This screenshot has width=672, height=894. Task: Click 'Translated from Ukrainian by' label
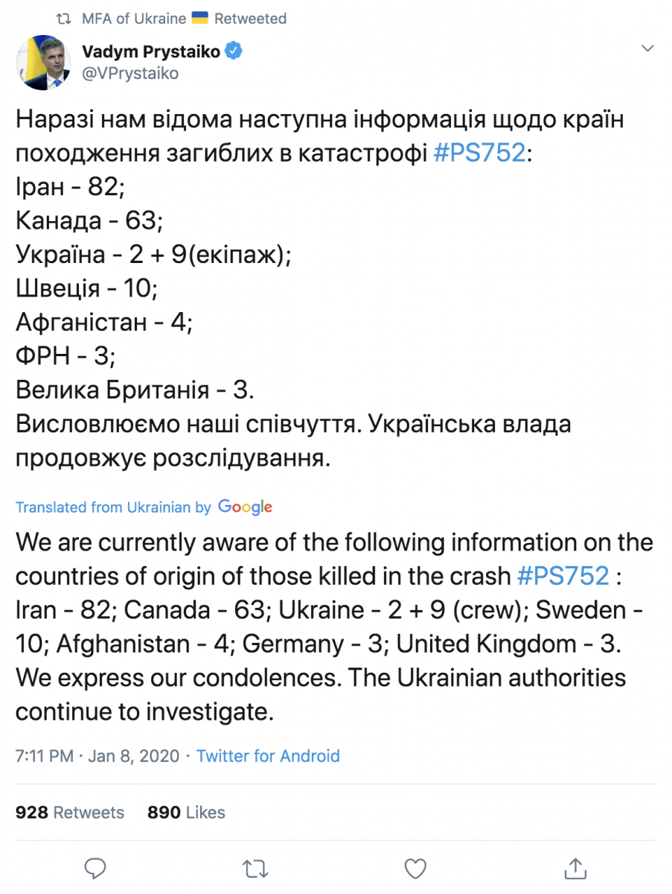pos(113,507)
